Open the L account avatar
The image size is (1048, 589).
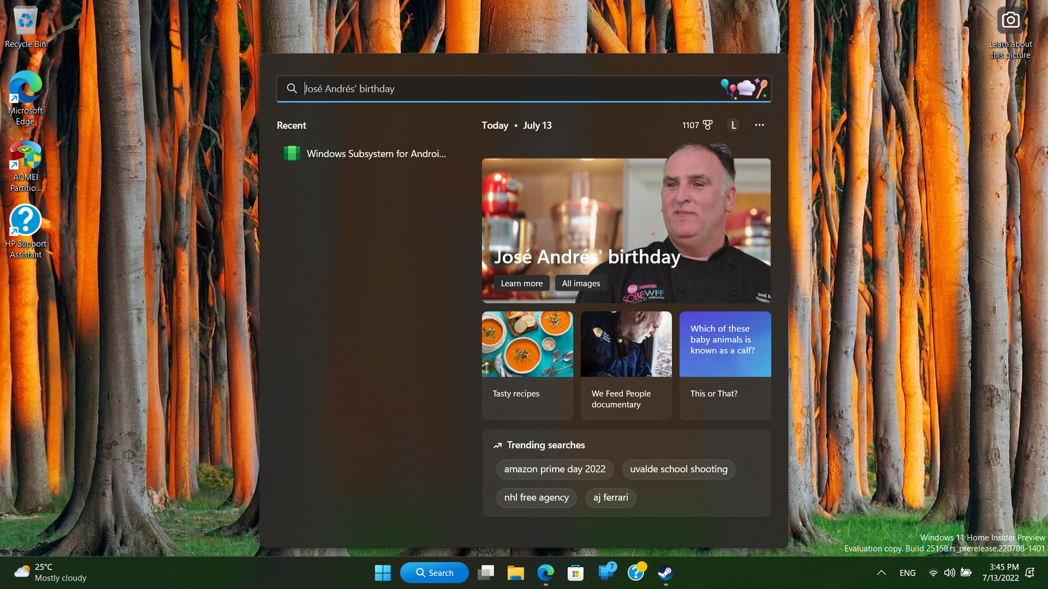(734, 125)
